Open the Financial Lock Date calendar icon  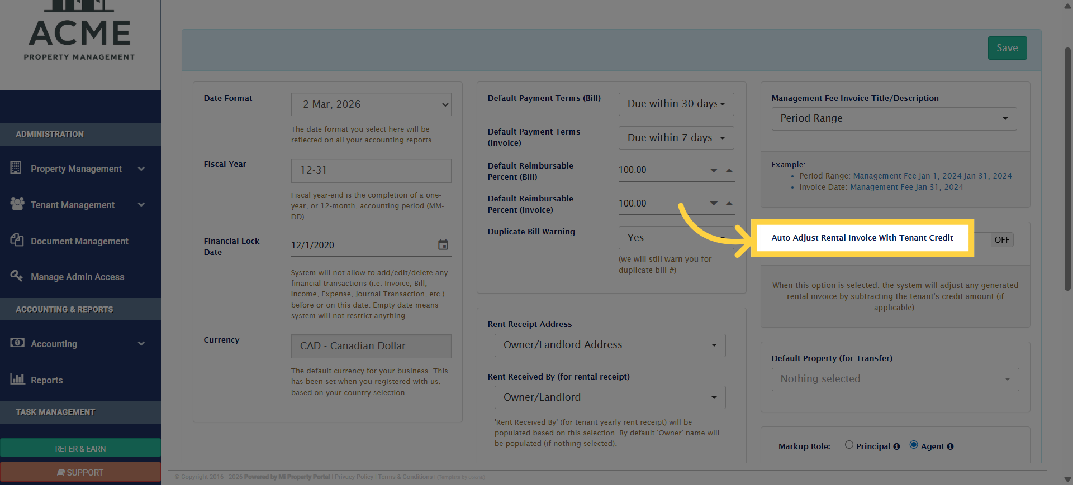[443, 244]
